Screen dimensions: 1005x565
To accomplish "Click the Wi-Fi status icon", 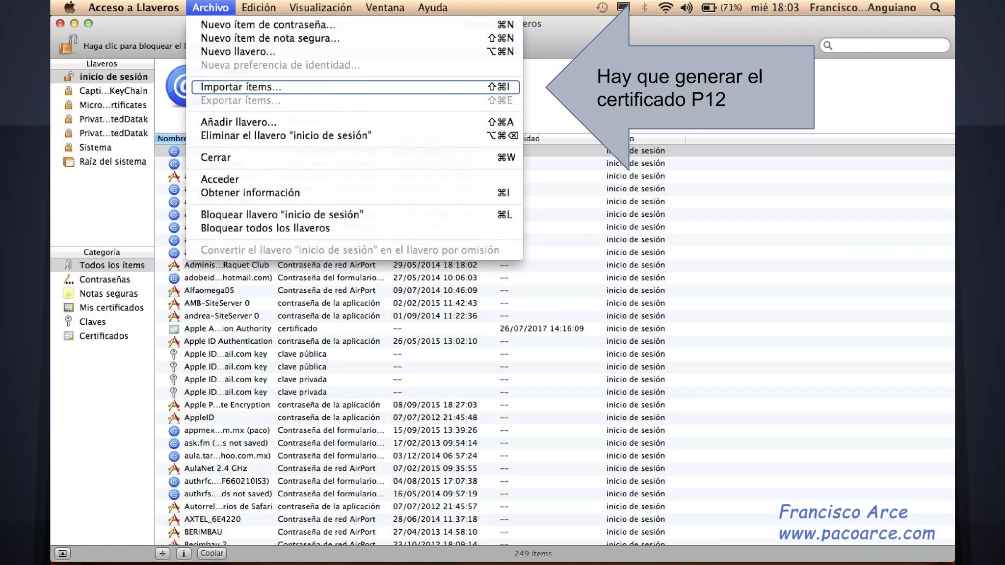I will point(665,7).
